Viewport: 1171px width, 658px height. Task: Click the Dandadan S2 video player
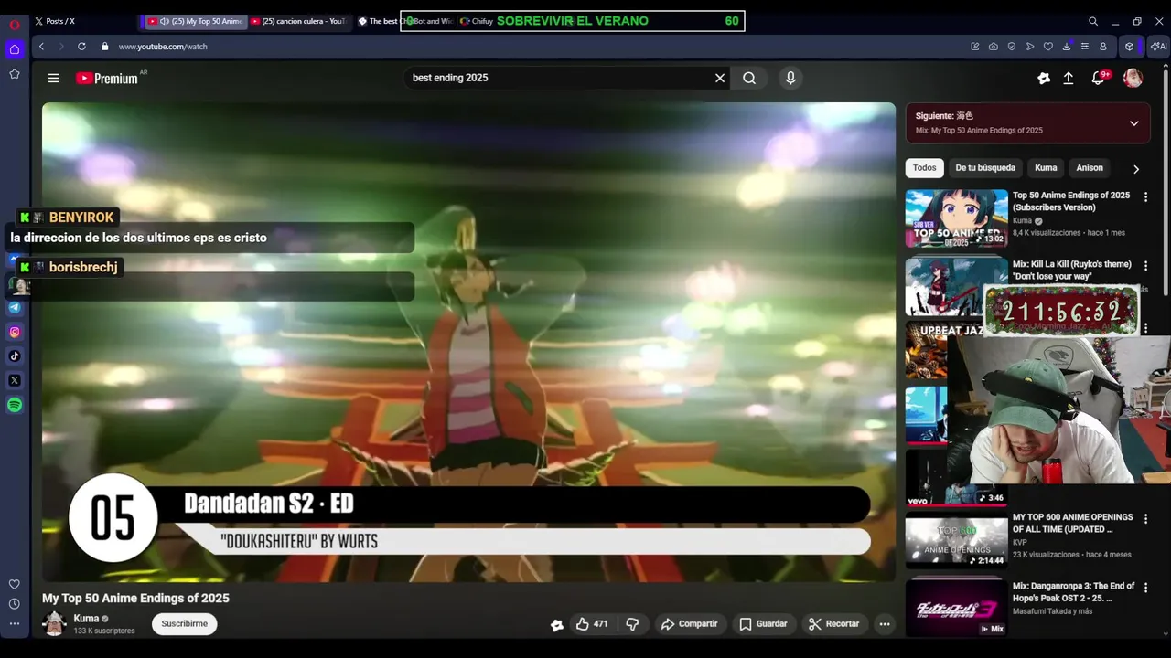[468, 342]
